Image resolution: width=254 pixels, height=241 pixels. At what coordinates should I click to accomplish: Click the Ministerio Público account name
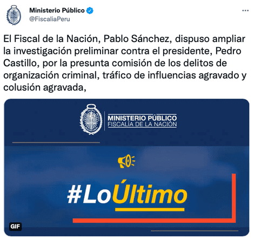pyautogui.click(x=57, y=10)
